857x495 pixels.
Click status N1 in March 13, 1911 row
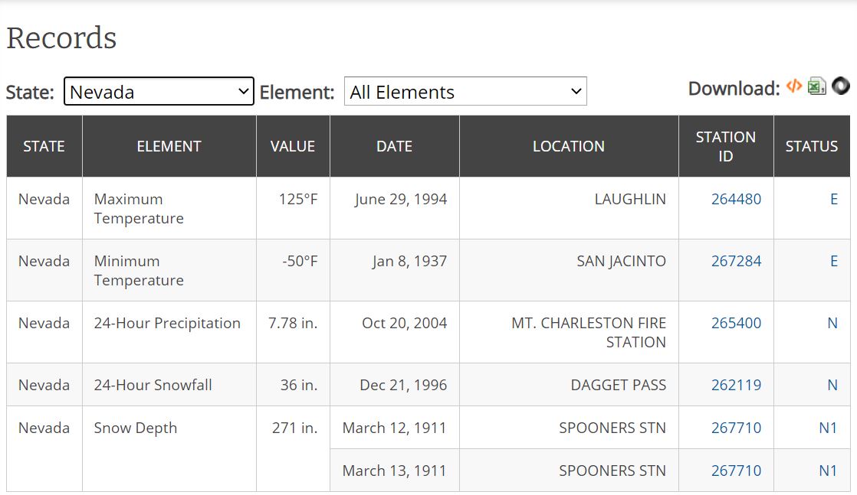click(x=828, y=471)
